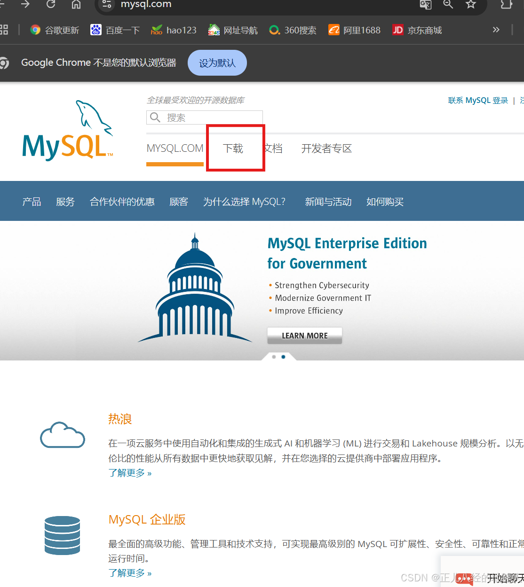
Task: Reload the page with refresh icon
Action: point(51,4)
